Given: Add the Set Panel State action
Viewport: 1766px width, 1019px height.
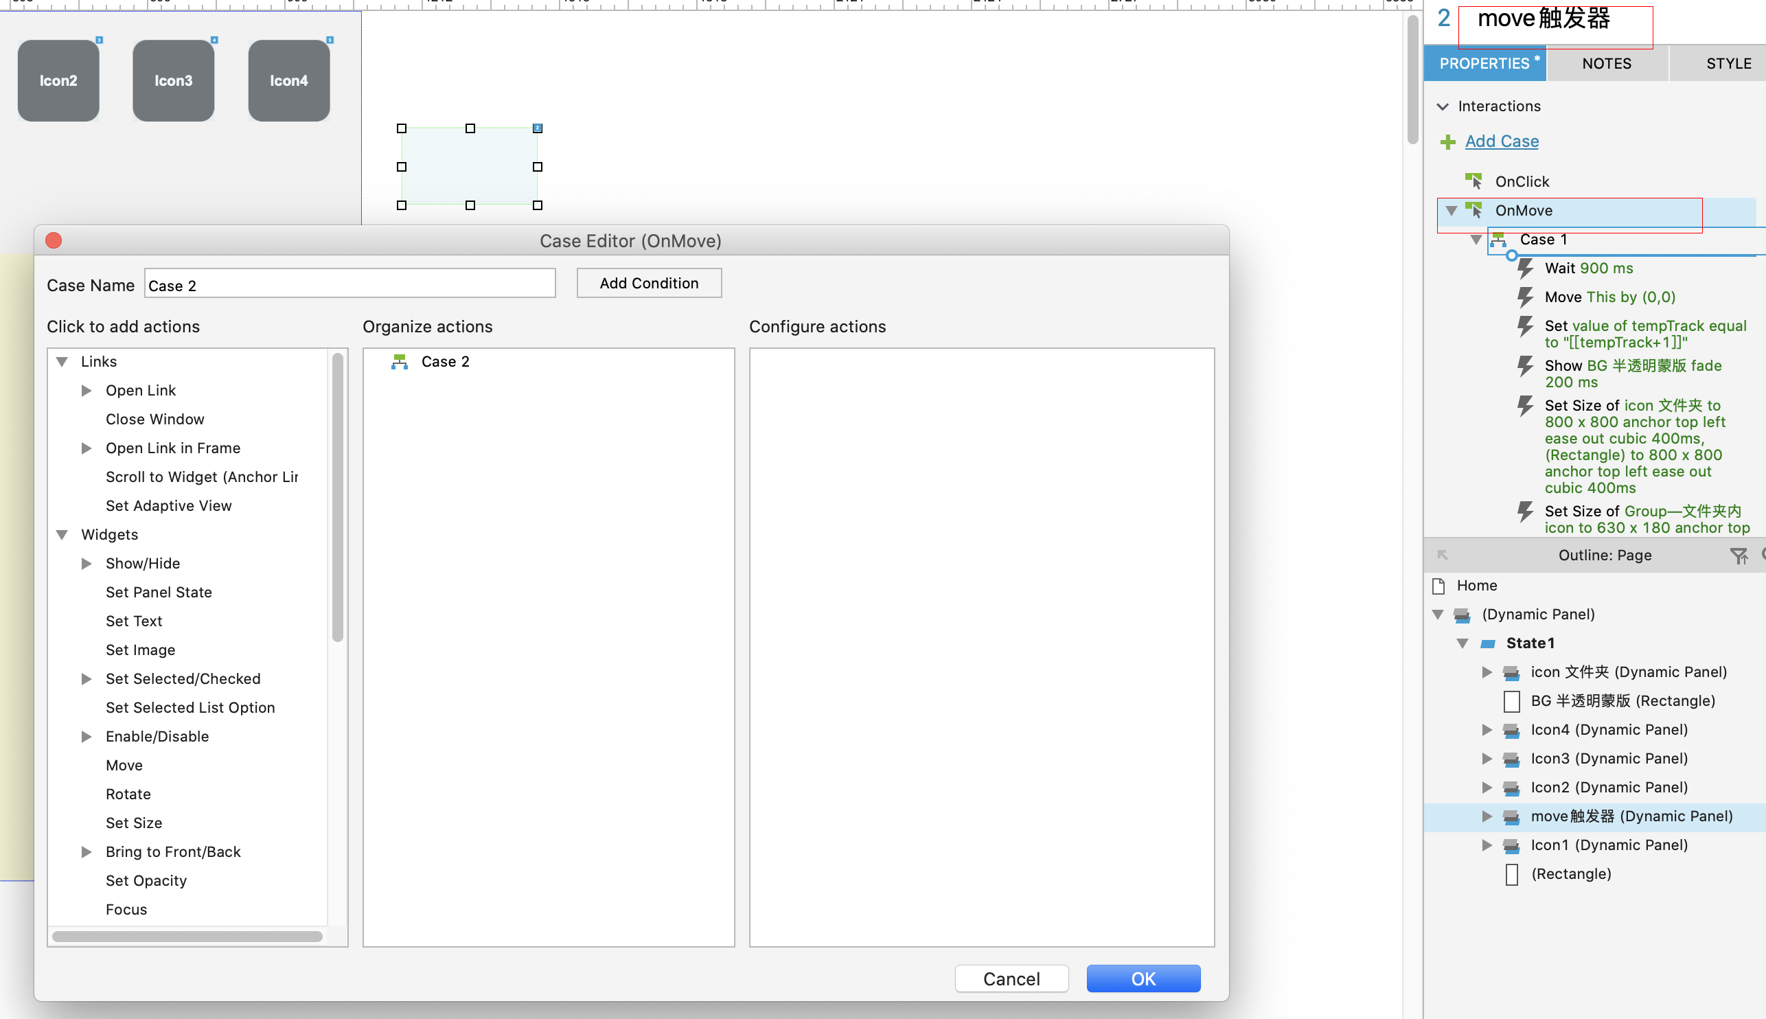Looking at the screenshot, I should pyautogui.click(x=159, y=593).
